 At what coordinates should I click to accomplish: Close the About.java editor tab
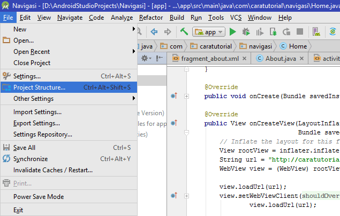(301, 58)
